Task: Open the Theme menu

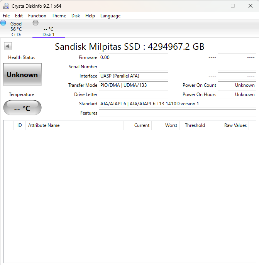Action: (59, 16)
